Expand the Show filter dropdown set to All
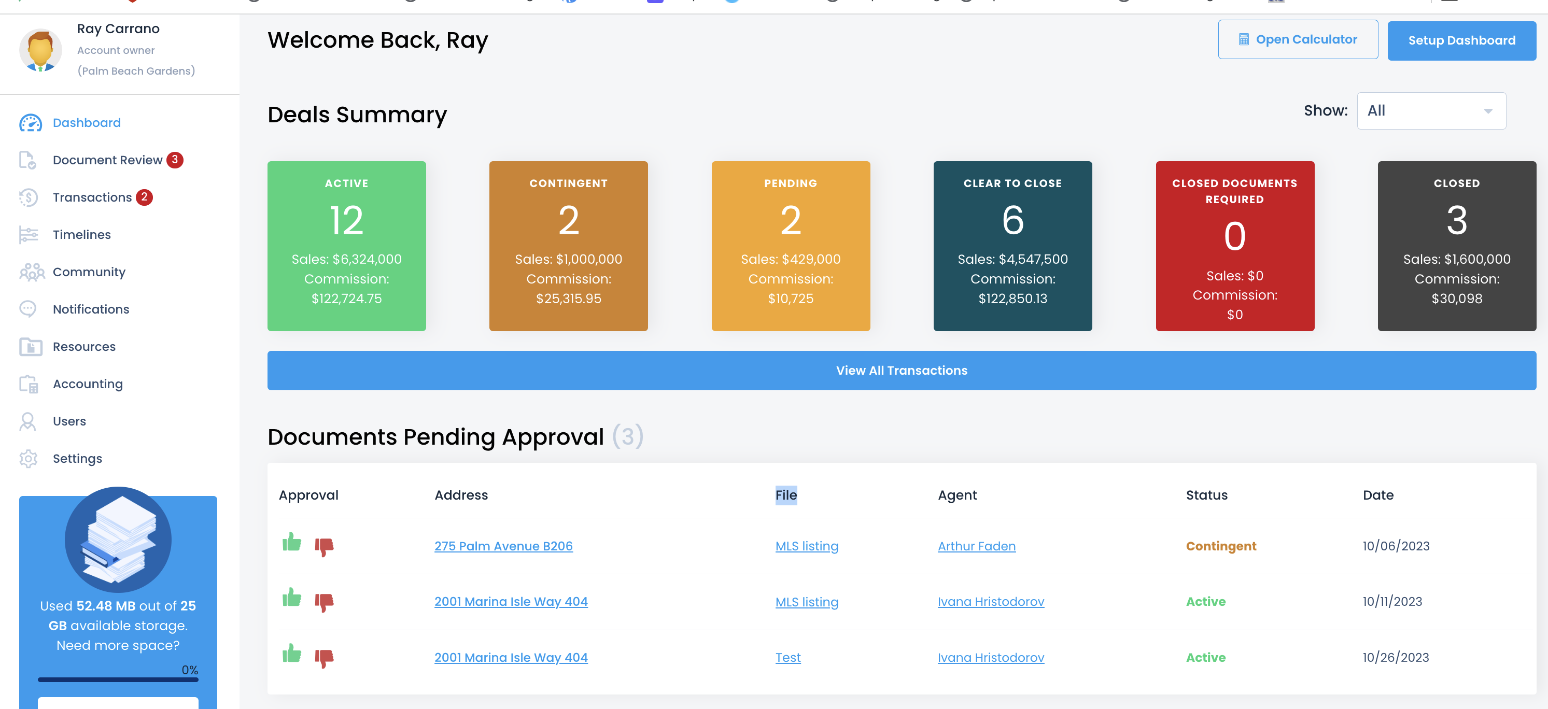 point(1431,110)
